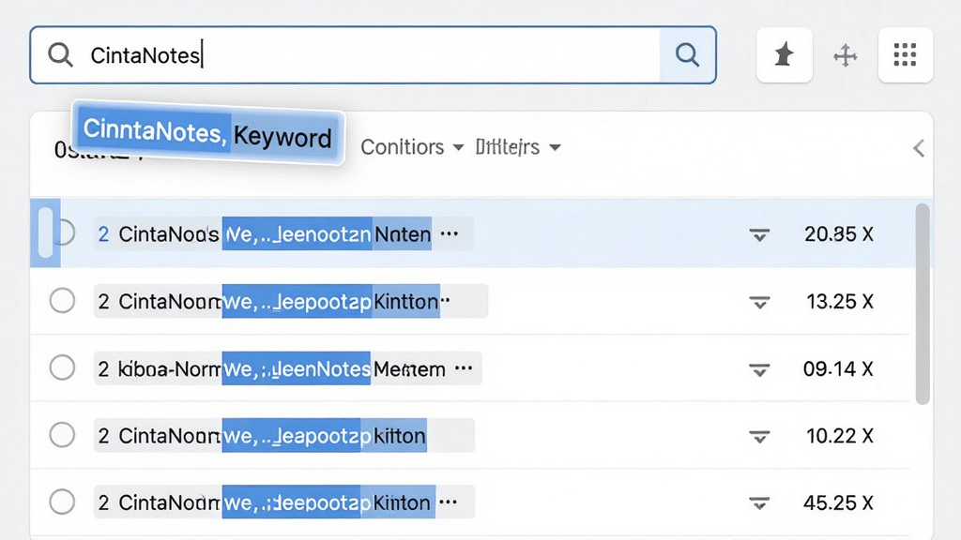
Task: Select the CintaNotes Keyword suggestion tooltip
Action: [207, 133]
